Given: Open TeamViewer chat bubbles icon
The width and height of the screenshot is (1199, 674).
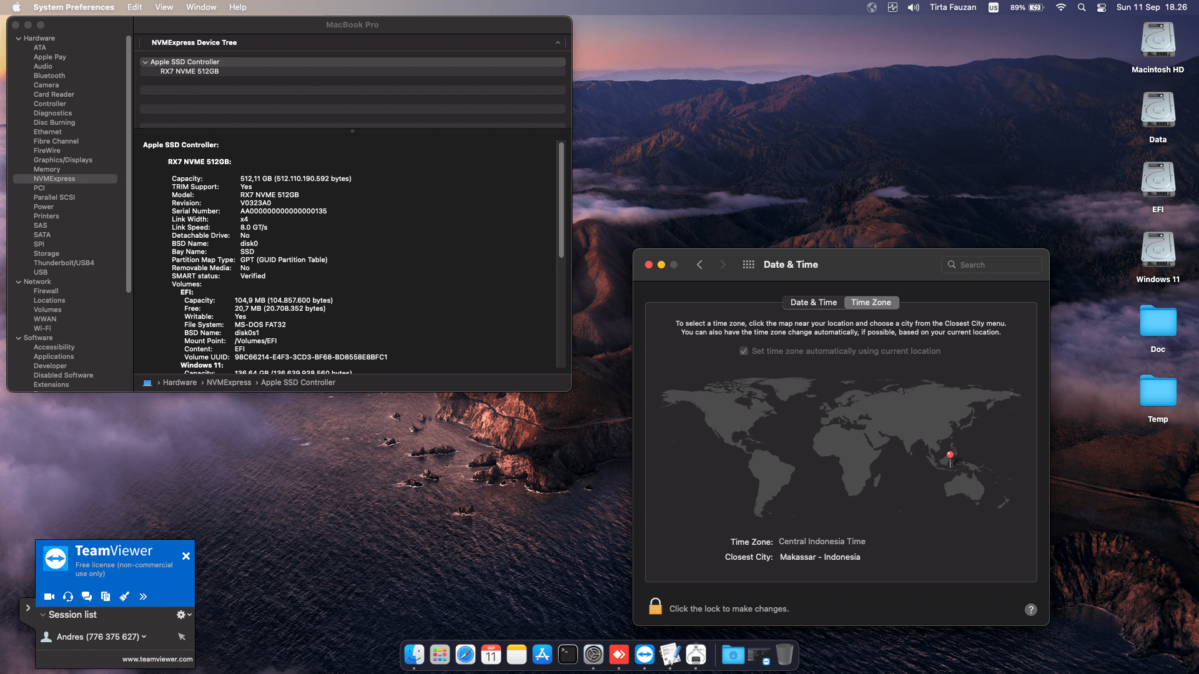Looking at the screenshot, I should coord(87,597).
